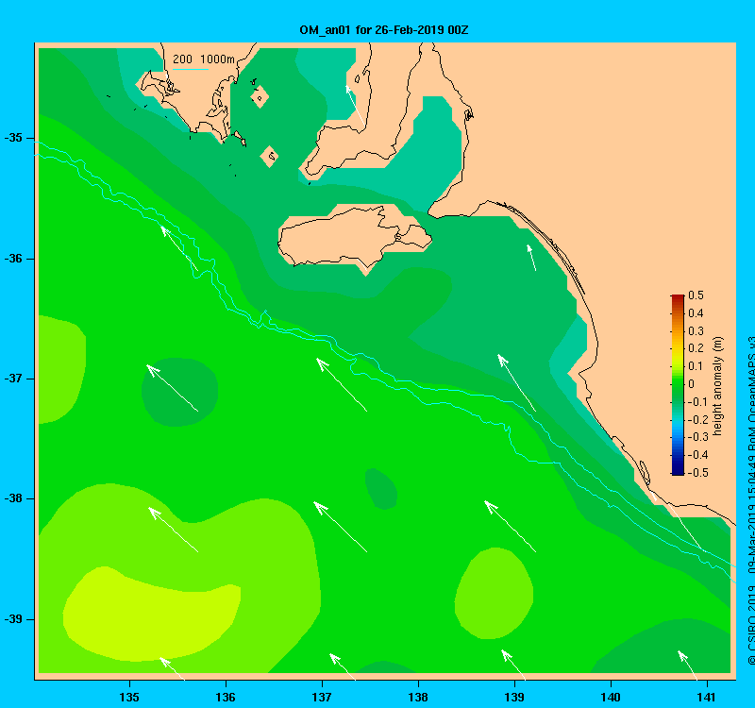Click the '-37' latitude tick label
This screenshot has height=708, width=755.
pos(13,379)
